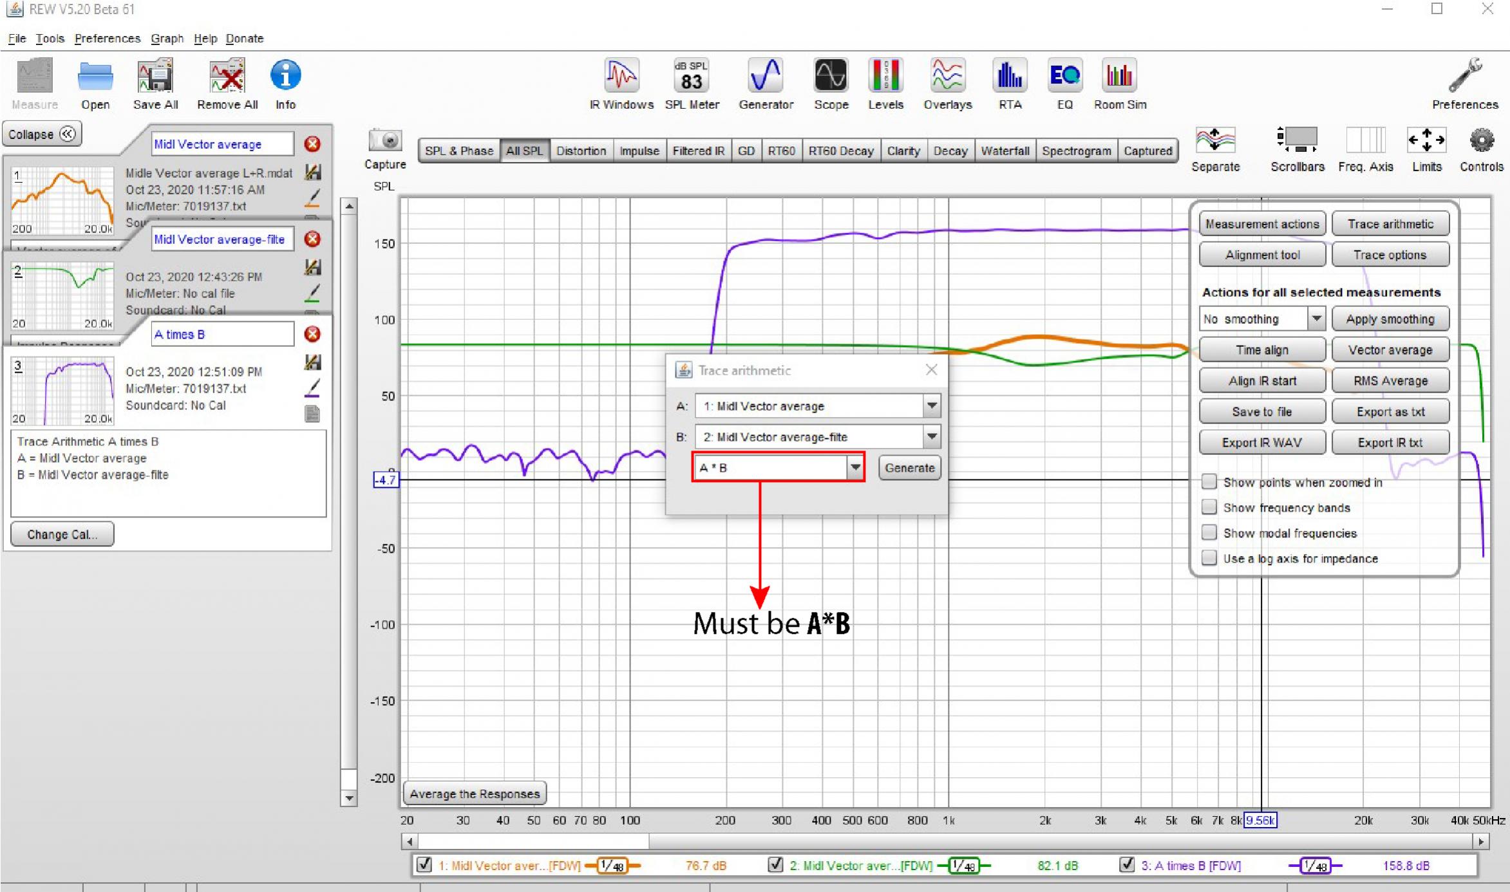Close the Trace arithmetic dialog
This screenshot has height=892, width=1510.
(931, 370)
